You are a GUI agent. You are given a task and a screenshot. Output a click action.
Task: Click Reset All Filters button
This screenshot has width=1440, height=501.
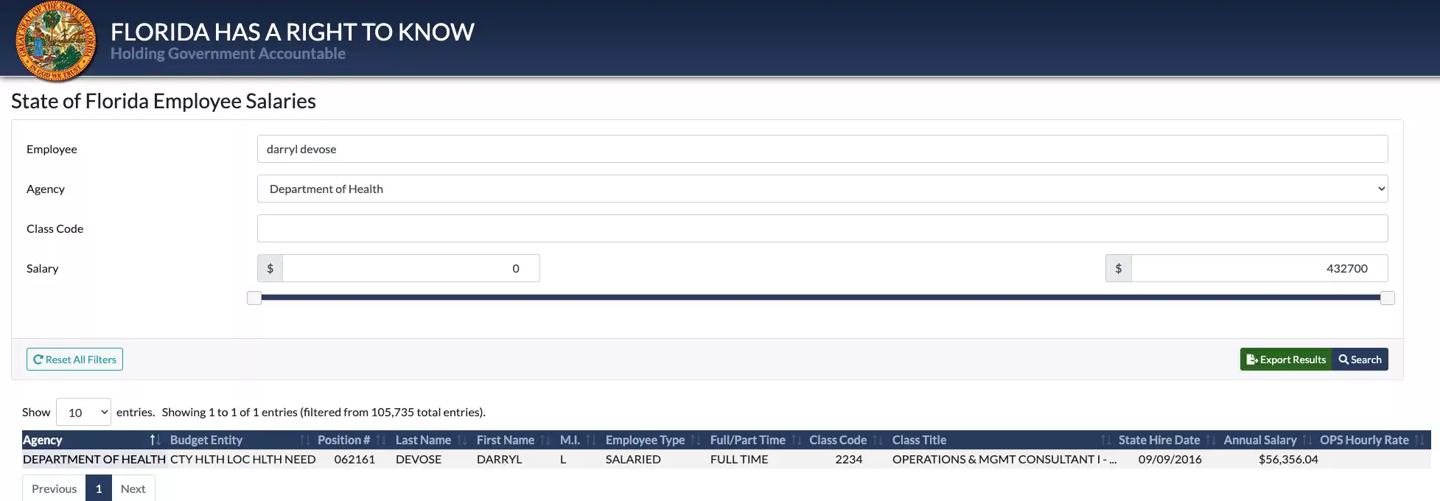[74, 360]
